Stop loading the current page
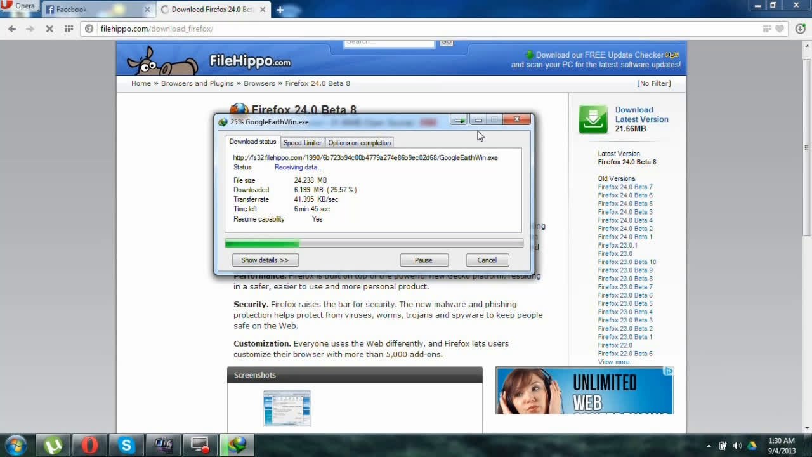The height and width of the screenshot is (457, 812). coord(49,29)
